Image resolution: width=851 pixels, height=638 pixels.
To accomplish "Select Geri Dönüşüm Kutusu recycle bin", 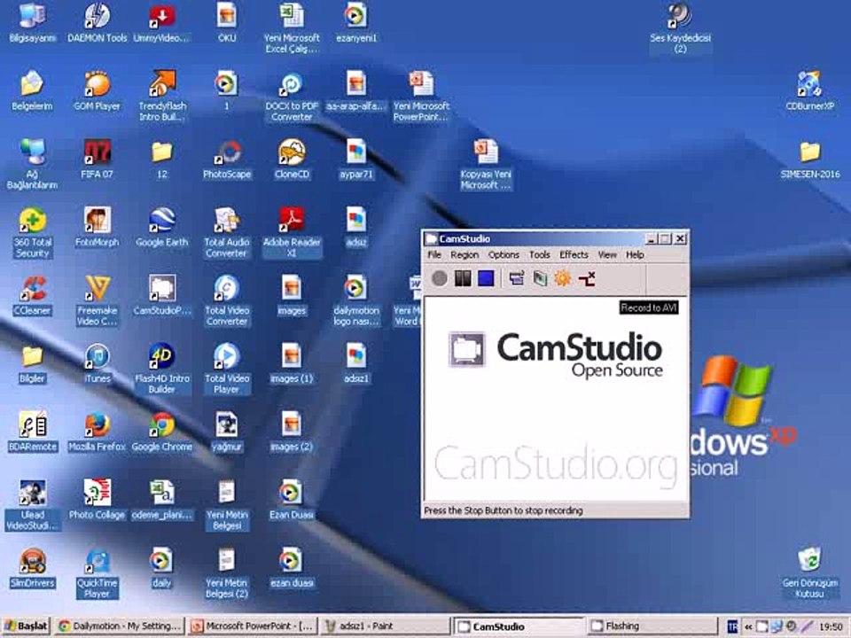I will pos(809,573).
